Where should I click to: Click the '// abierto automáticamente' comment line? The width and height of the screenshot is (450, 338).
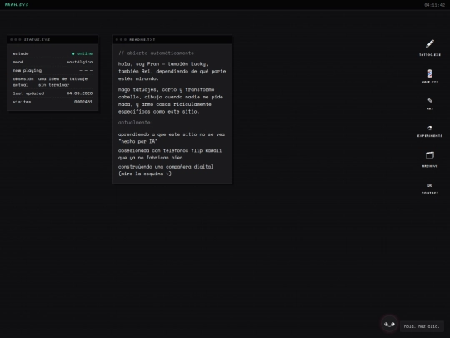156,53
